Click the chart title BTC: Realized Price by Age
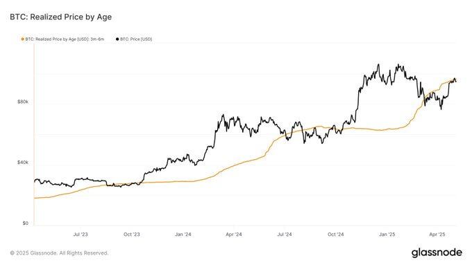 tap(61, 17)
